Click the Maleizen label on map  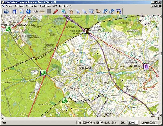click(124, 102)
